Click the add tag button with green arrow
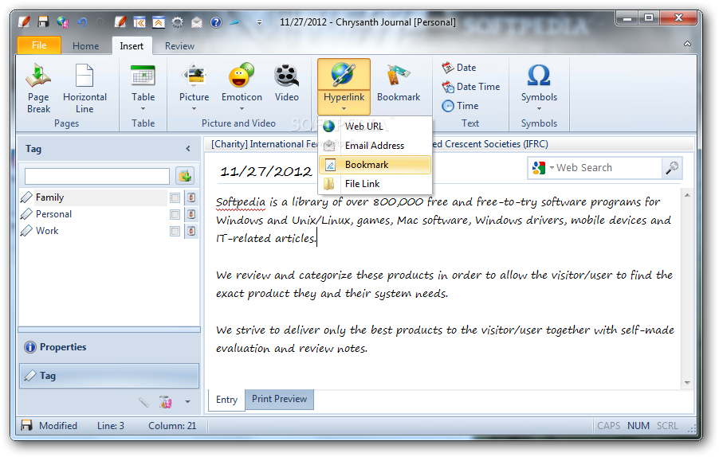Image resolution: width=719 pixels, height=457 pixels. coord(185,176)
